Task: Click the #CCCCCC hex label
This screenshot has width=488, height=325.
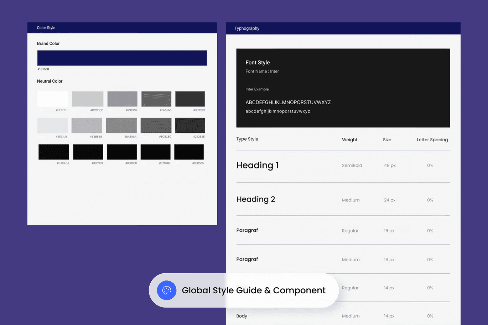Action: pyautogui.click(x=97, y=110)
